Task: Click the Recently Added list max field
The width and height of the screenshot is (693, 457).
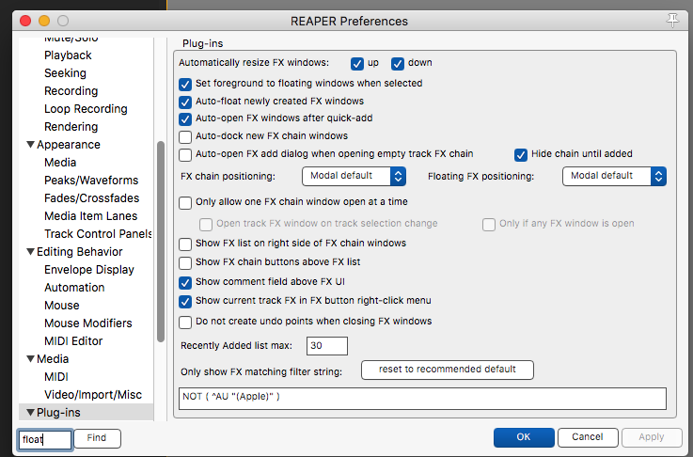Action: tap(326, 346)
